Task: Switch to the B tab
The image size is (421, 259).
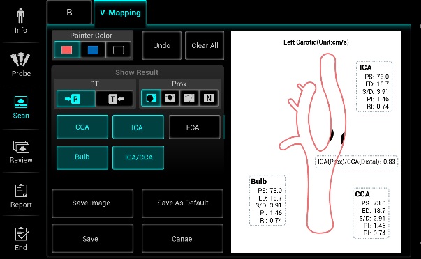Action: 69,13
